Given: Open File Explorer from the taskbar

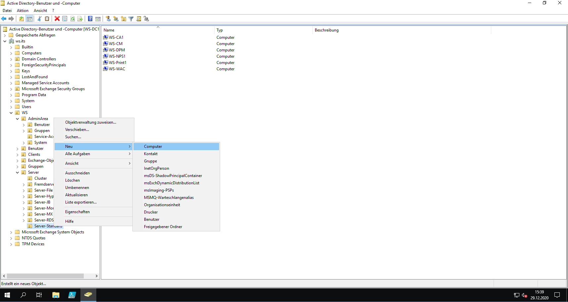Looking at the screenshot, I should [x=56, y=295].
